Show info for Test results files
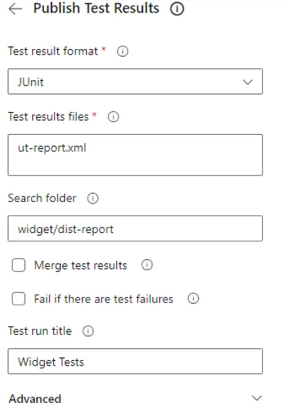This screenshot has height=419, width=290. click(x=113, y=117)
